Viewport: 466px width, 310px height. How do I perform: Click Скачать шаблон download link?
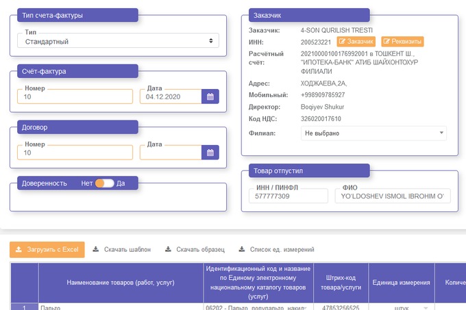pyautogui.click(x=121, y=250)
